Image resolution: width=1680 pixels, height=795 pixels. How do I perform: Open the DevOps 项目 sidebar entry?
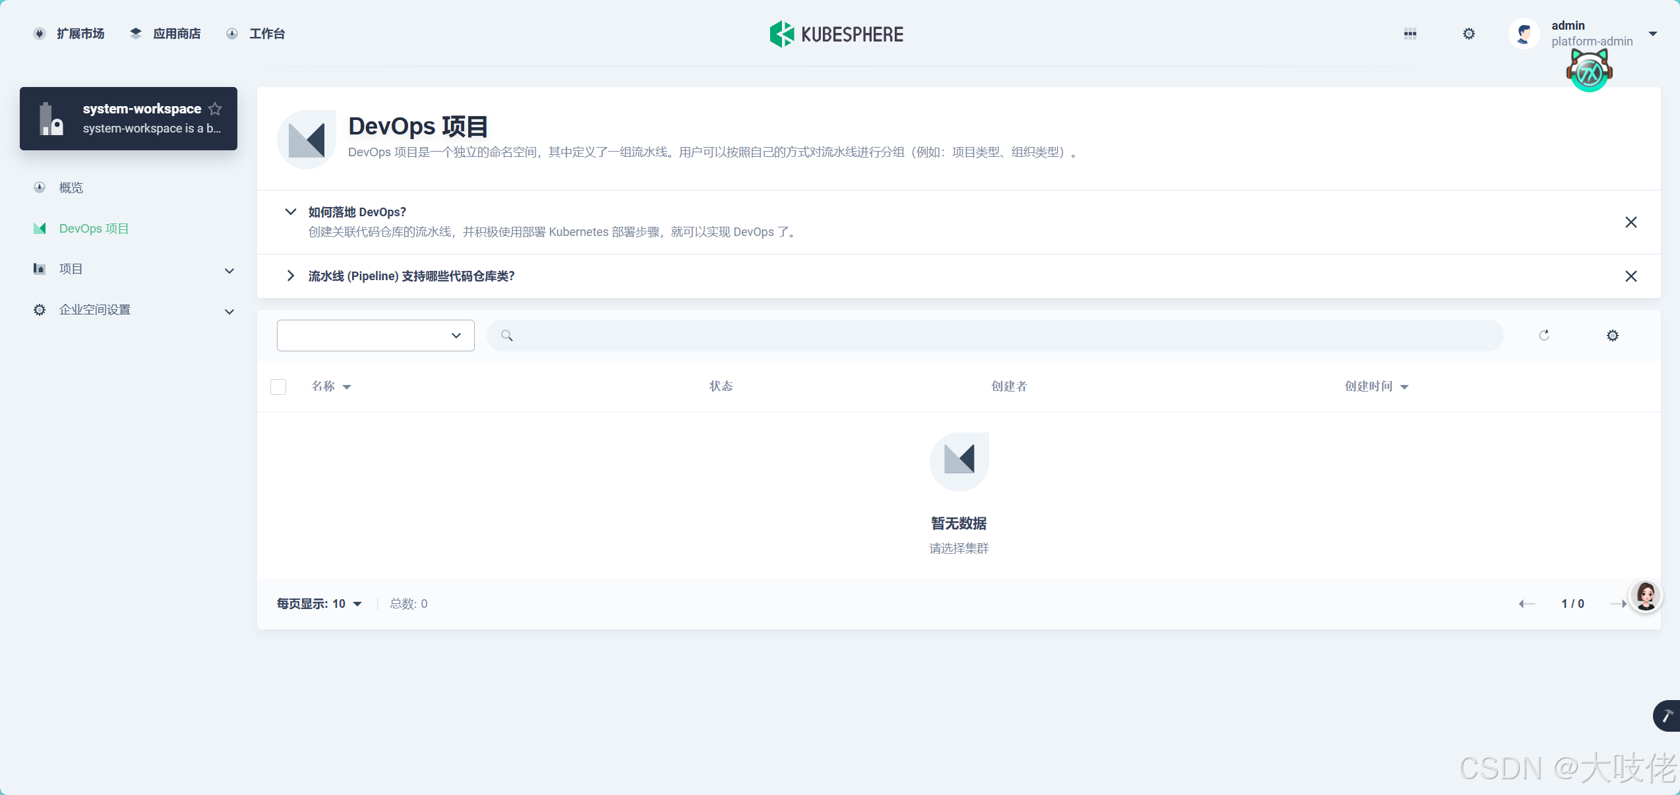coord(92,228)
